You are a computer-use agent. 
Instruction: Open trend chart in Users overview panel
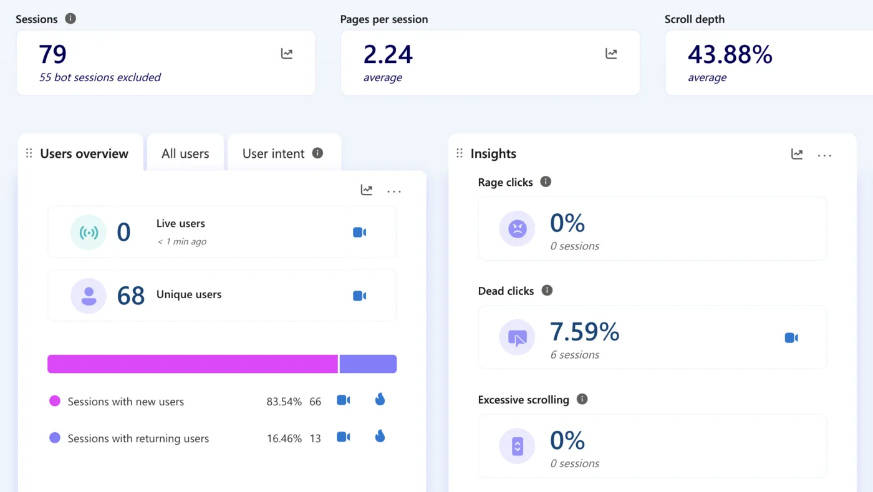pos(367,190)
